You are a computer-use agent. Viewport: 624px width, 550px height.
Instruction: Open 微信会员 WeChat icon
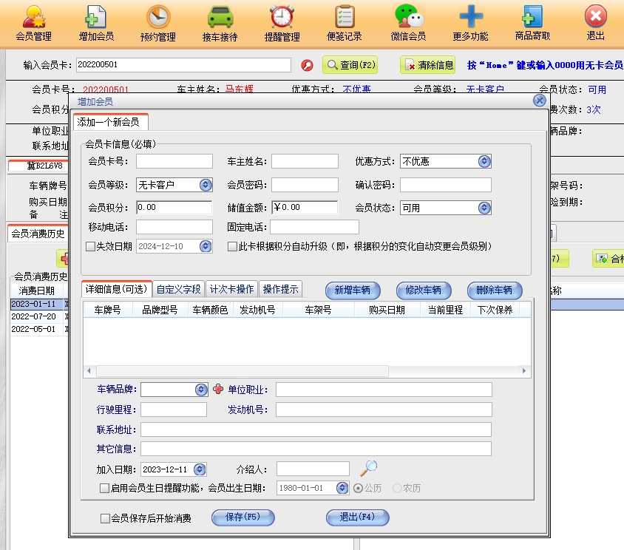tap(408, 18)
